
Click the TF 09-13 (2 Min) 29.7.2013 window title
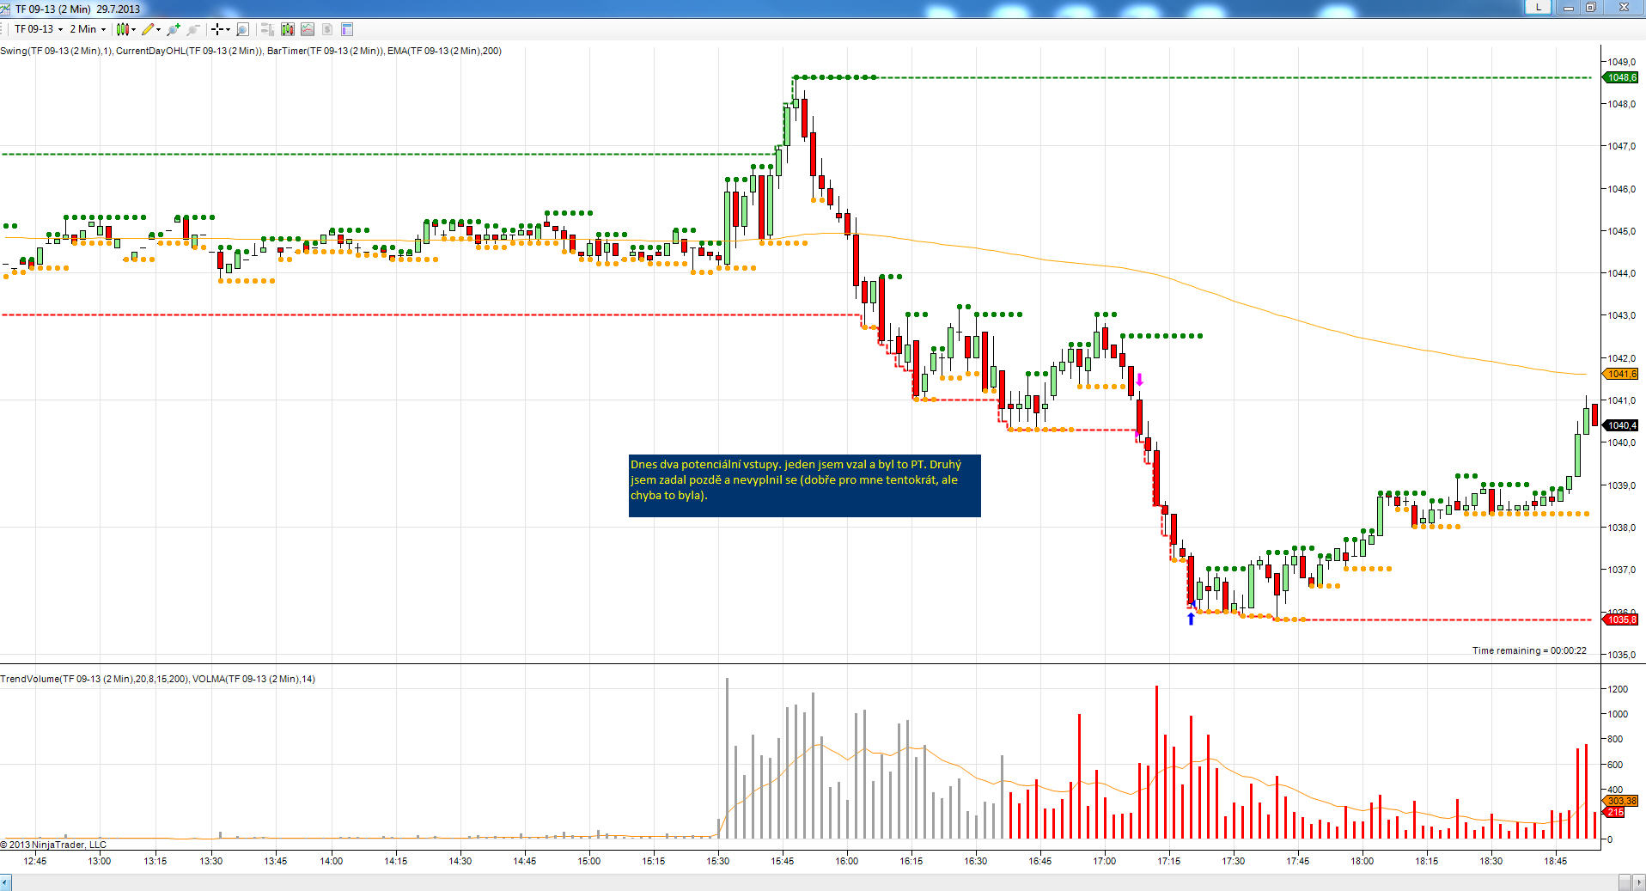pos(77,9)
